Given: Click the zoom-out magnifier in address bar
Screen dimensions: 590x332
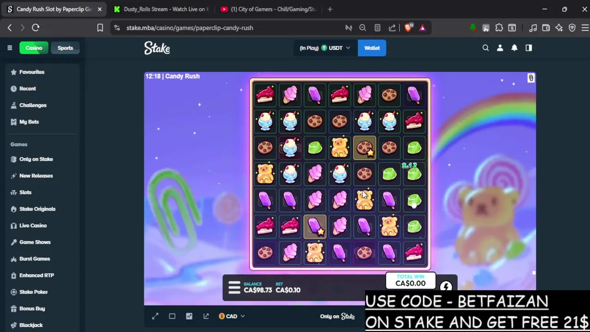Looking at the screenshot, I should pos(363,28).
